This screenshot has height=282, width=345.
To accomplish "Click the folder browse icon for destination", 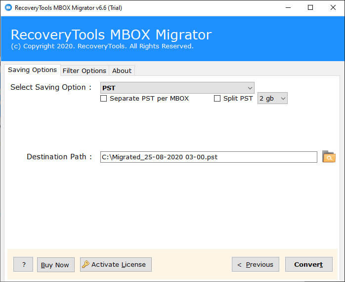I will click(329, 156).
